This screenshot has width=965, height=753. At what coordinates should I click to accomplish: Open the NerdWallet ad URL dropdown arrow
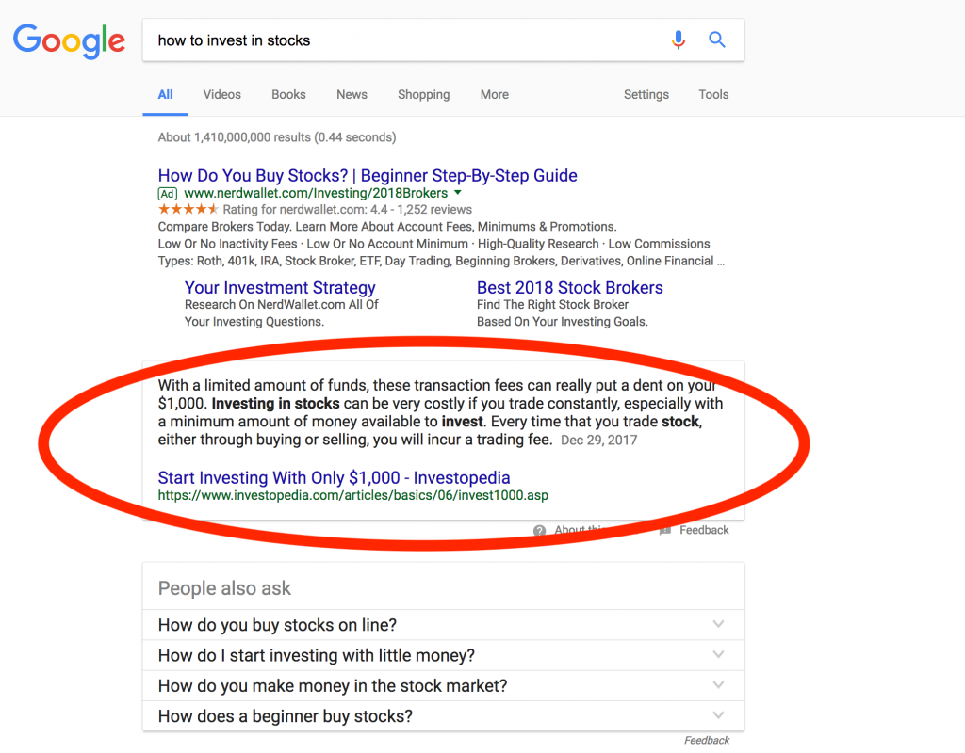click(x=457, y=193)
